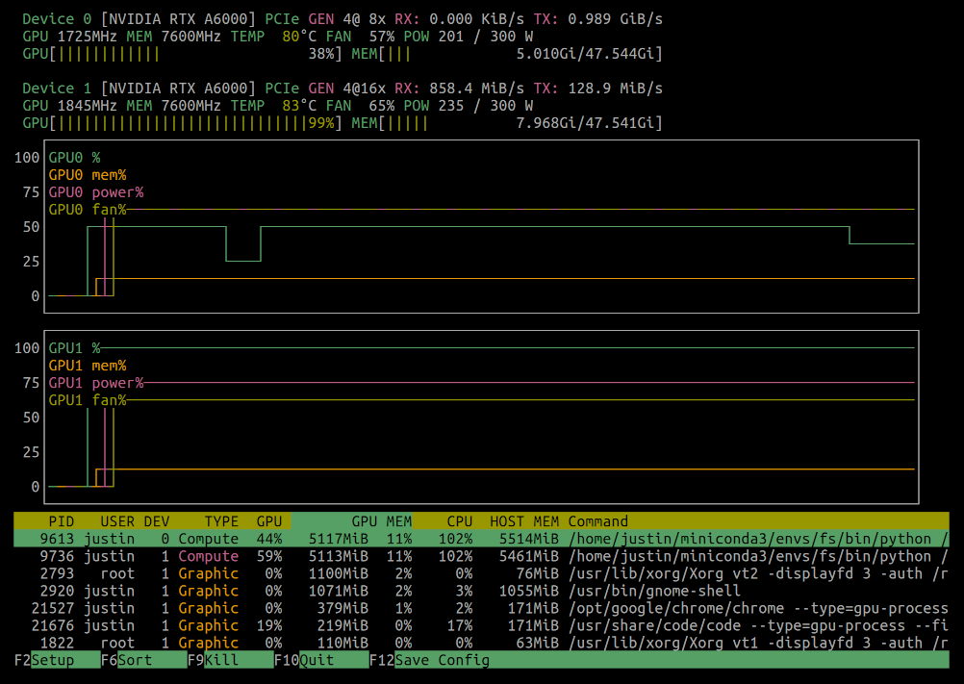This screenshot has height=684, width=964.
Task: Select the gnome-shell process row
Action: tap(289, 591)
